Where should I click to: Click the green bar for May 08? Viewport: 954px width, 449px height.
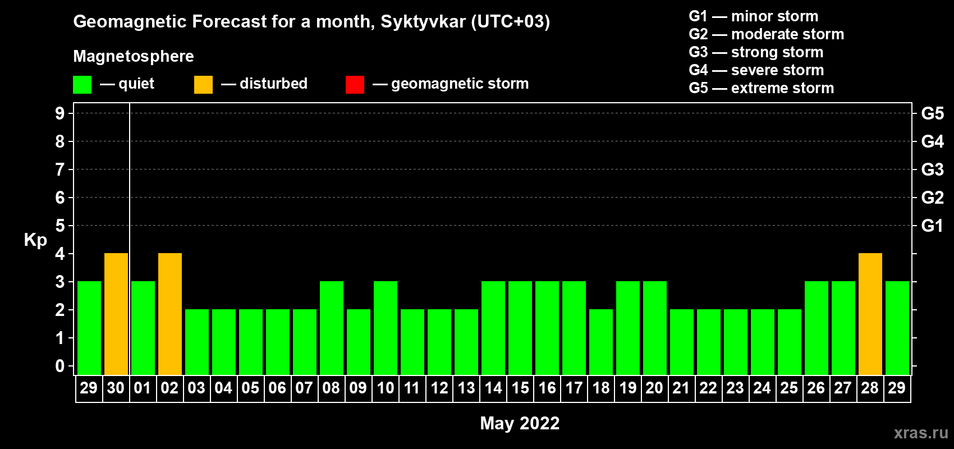pos(332,328)
